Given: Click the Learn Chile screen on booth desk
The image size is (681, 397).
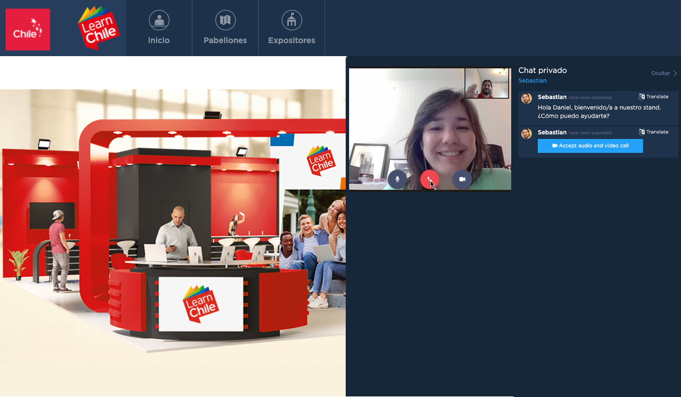Looking at the screenshot, I should point(200,303).
